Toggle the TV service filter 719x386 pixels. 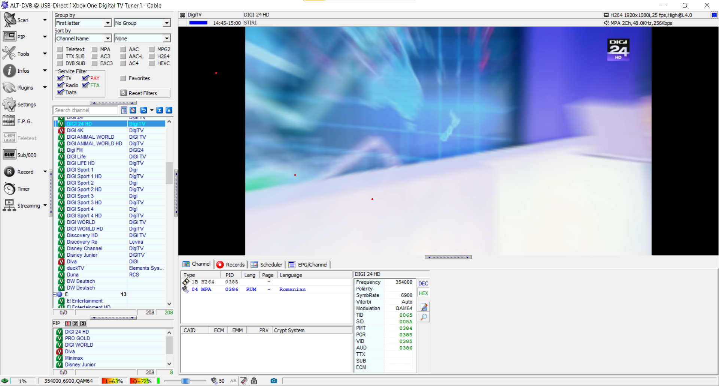click(x=61, y=78)
